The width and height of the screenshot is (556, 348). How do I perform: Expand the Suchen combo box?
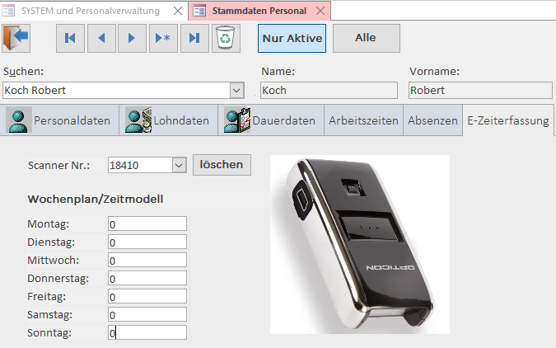(x=236, y=91)
